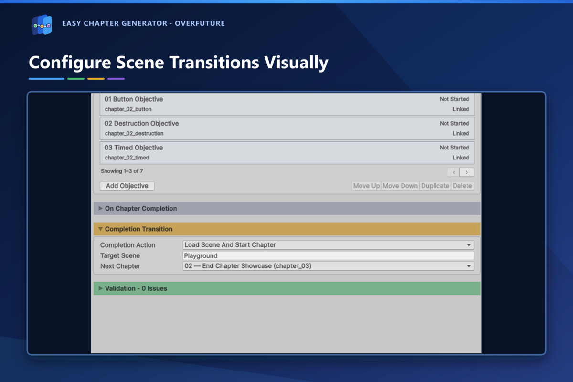Expand the On Chapter Completion section
573x382 pixels.
(x=287, y=208)
